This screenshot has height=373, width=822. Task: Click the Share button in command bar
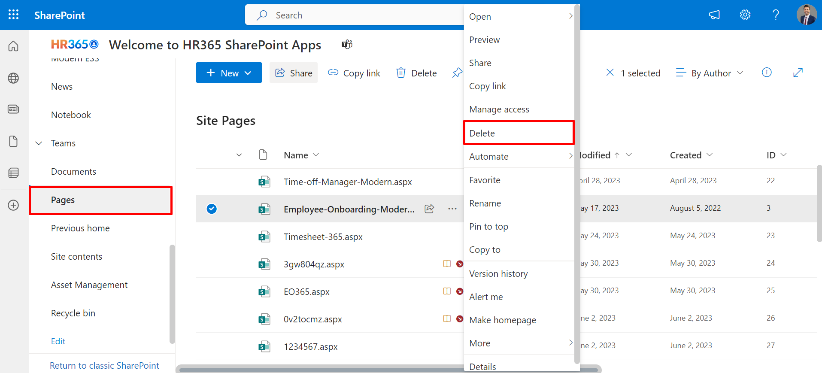point(294,73)
